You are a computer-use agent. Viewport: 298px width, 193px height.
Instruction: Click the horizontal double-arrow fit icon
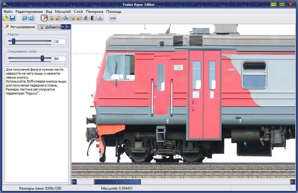pyautogui.click(x=113, y=18)
